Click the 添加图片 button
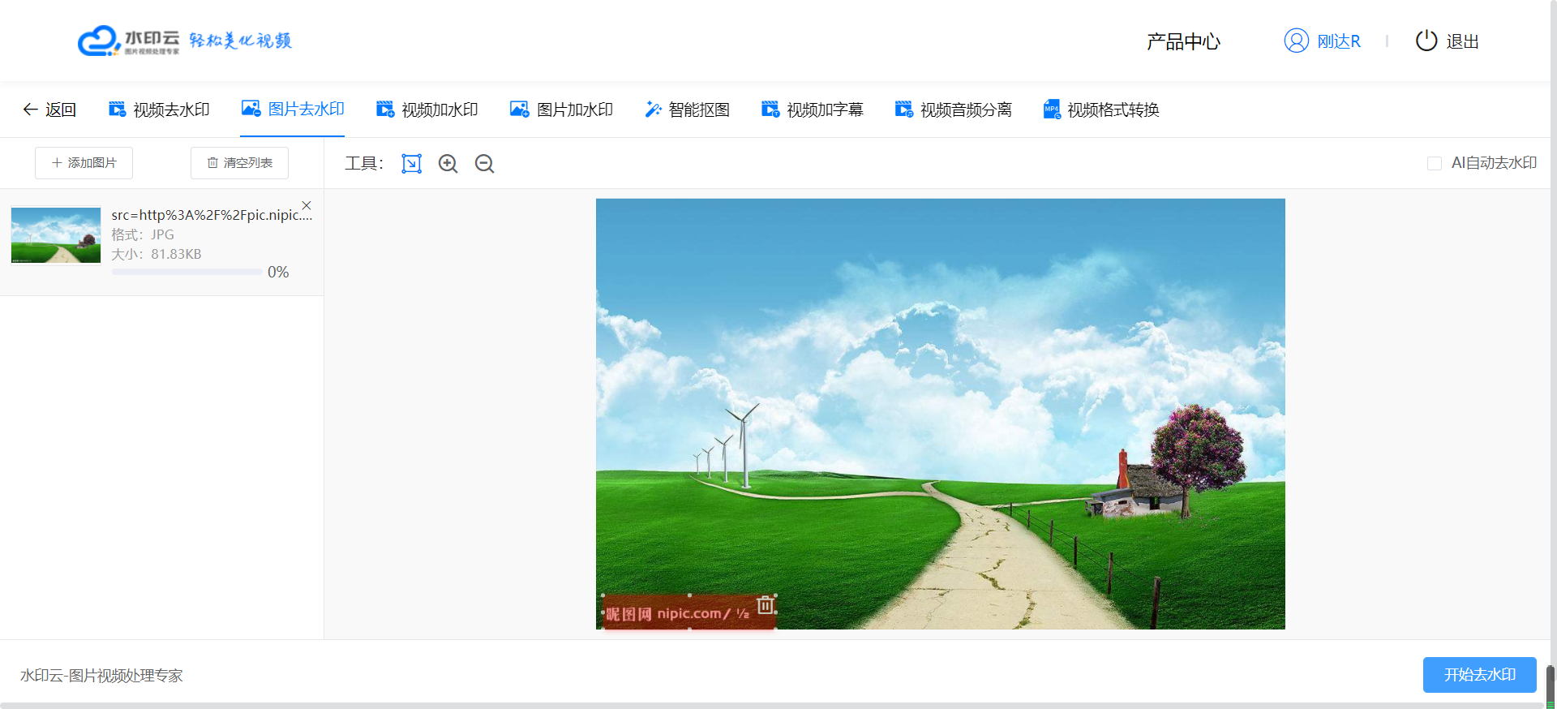The height and width of the screenshot is (709, 1557). [x=84, y=163]
